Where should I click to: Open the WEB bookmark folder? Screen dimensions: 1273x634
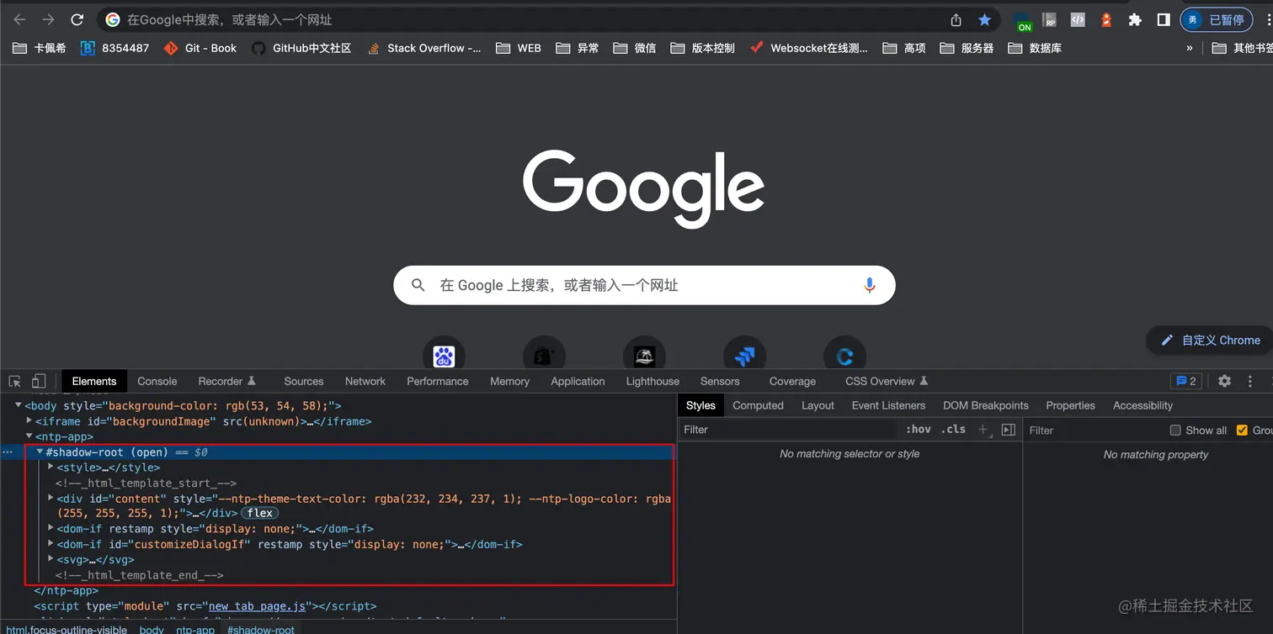tap(519, 48)
